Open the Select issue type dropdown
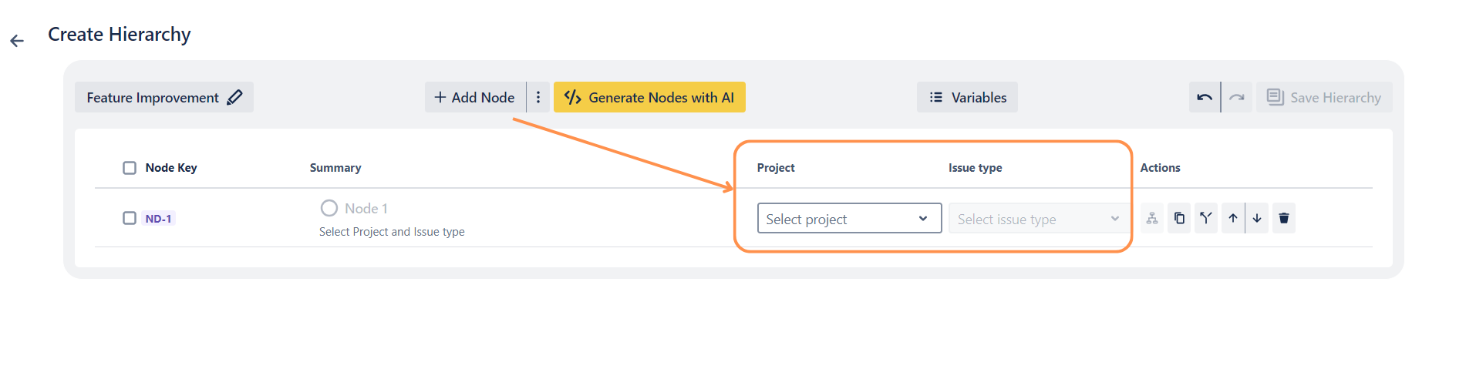 [1037, 219]
